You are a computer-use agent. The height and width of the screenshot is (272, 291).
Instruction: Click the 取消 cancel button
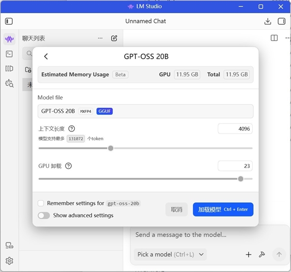tap(177, 210)
